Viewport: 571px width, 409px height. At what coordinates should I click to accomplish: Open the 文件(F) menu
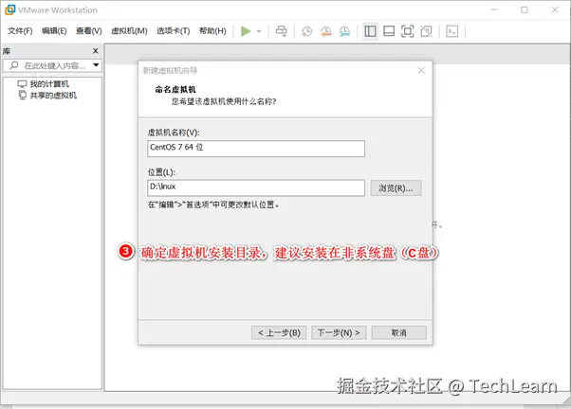[20, 31]
